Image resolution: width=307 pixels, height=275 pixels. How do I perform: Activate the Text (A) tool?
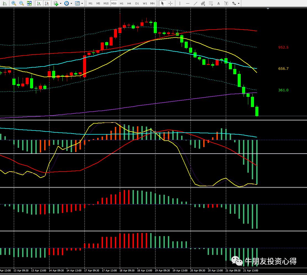(219, 3)
